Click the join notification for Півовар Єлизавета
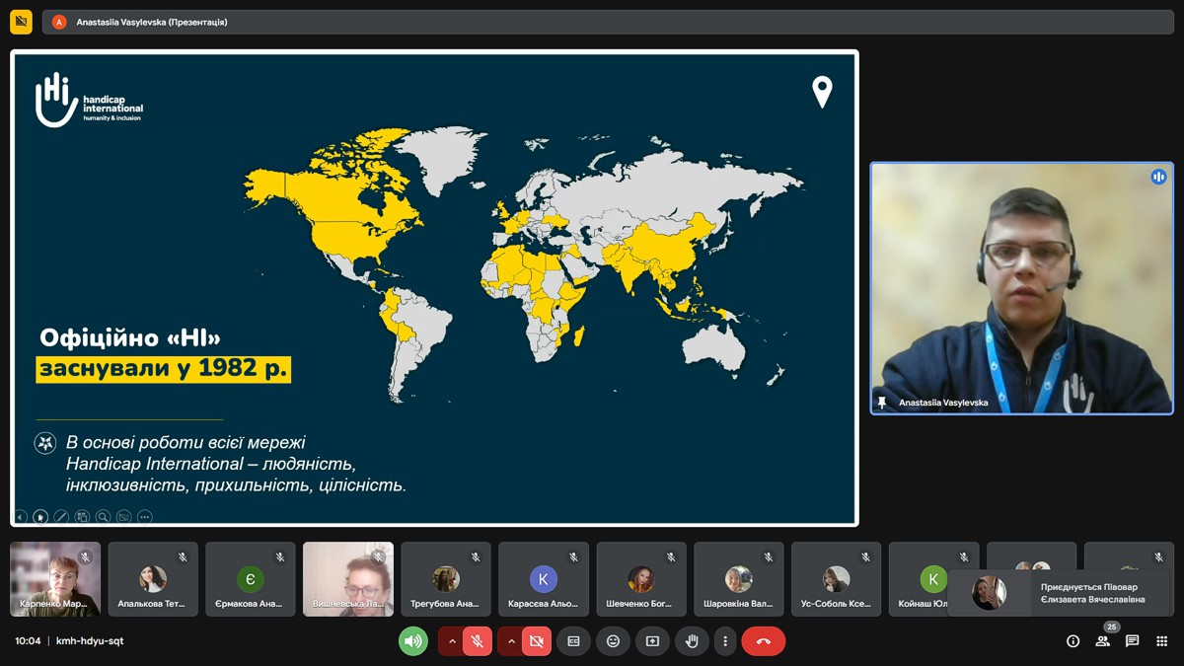Image resolution: width=1184 pixels, height=666 pixels. point(1059,593)
